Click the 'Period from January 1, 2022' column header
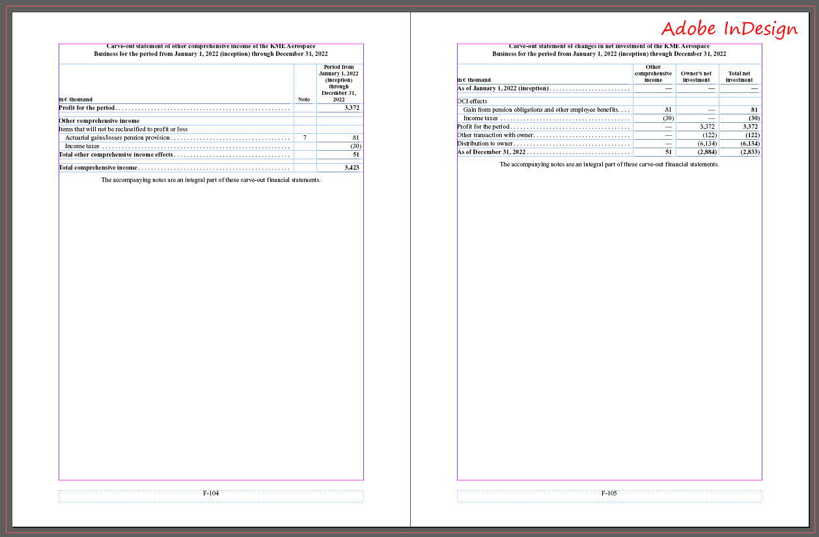 [339, 83]
